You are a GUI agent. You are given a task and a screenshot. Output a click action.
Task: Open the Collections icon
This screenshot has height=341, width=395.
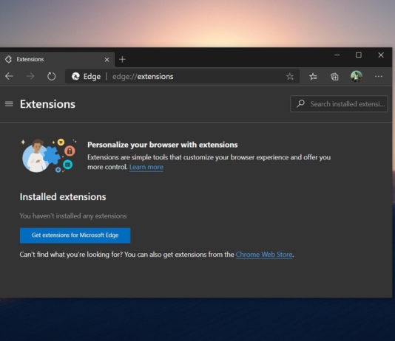(334, 76)
